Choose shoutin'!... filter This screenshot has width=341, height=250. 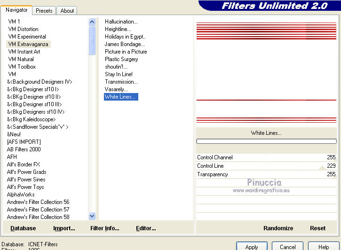[x=116, y=67]
